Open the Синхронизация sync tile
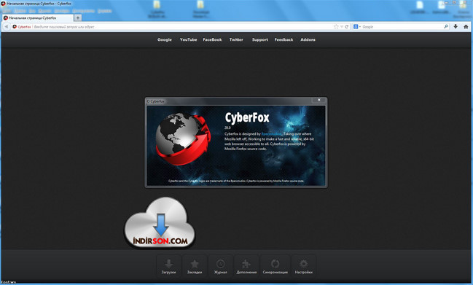 coord(275,266)
